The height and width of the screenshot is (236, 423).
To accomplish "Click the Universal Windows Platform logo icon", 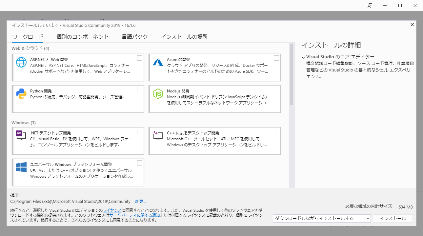I will coord(21,167).
